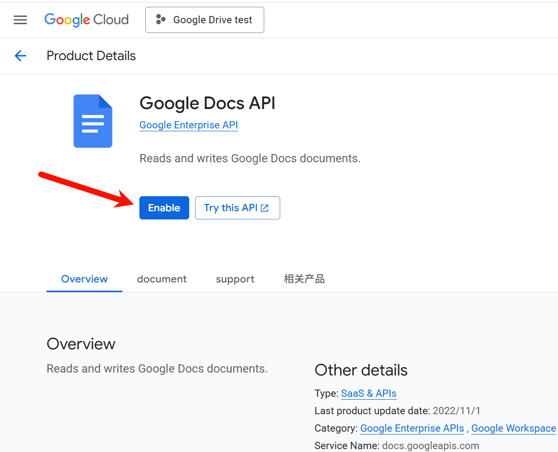Open the Google Enterprise APIs category link
The height and width of the screenshot is (452, 558).
tap(412, 428)
